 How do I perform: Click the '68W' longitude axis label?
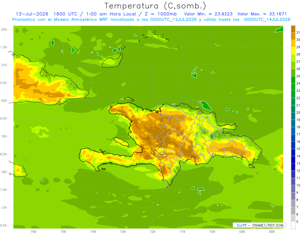272,232
